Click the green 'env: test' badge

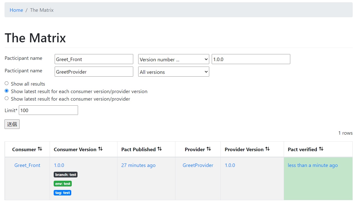pos(63,184)
